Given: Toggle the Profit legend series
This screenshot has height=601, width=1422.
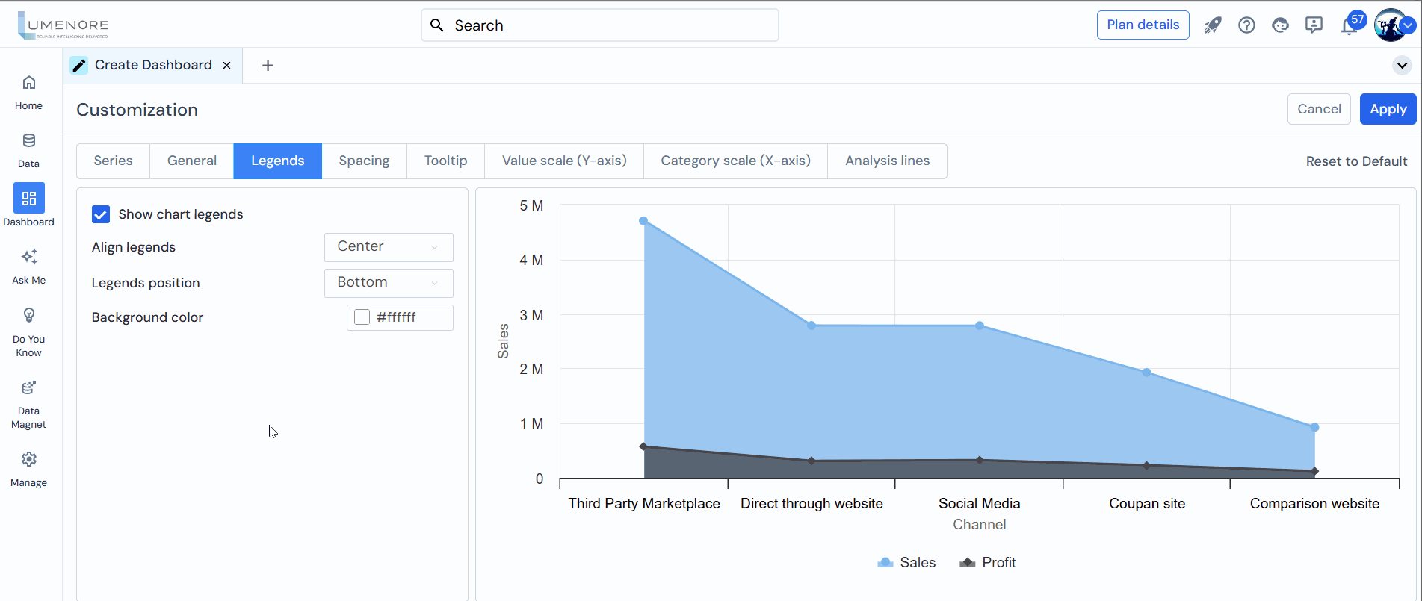Looking at the screenshot, I should point(987,563).
